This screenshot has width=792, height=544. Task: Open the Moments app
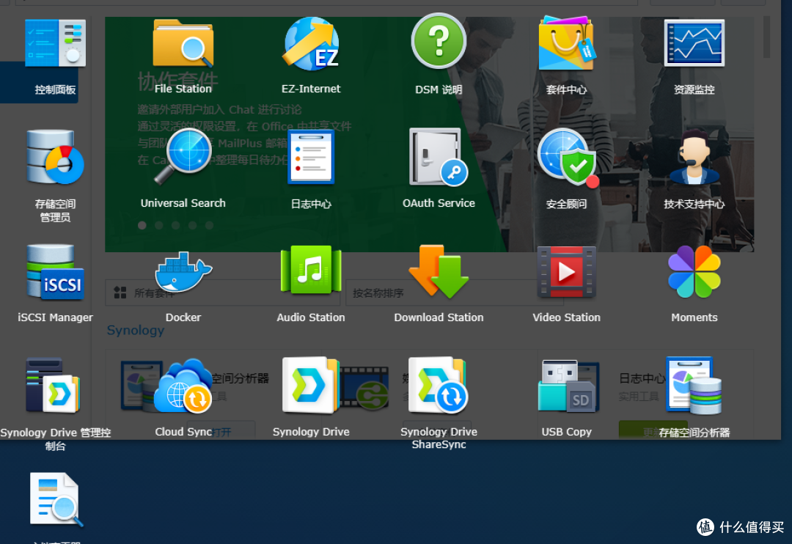pos(694,272)
